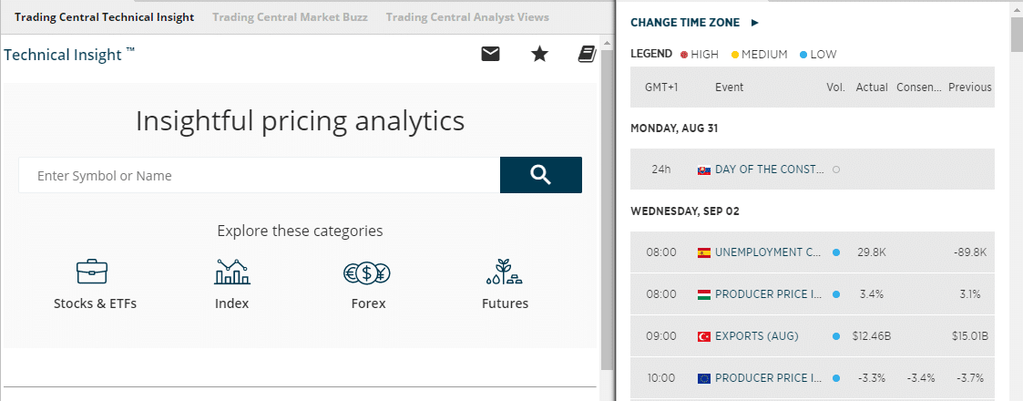Click the Technical Insight title

[x=69, y=54]
